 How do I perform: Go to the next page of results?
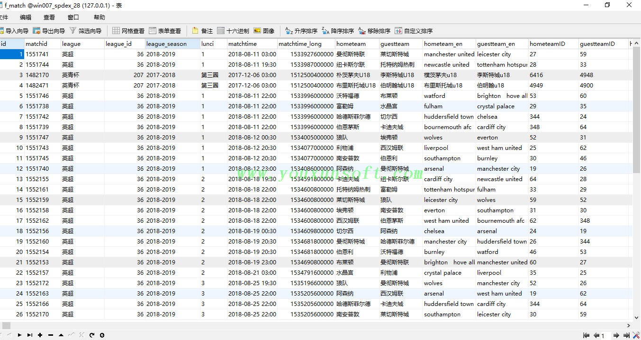616,335
